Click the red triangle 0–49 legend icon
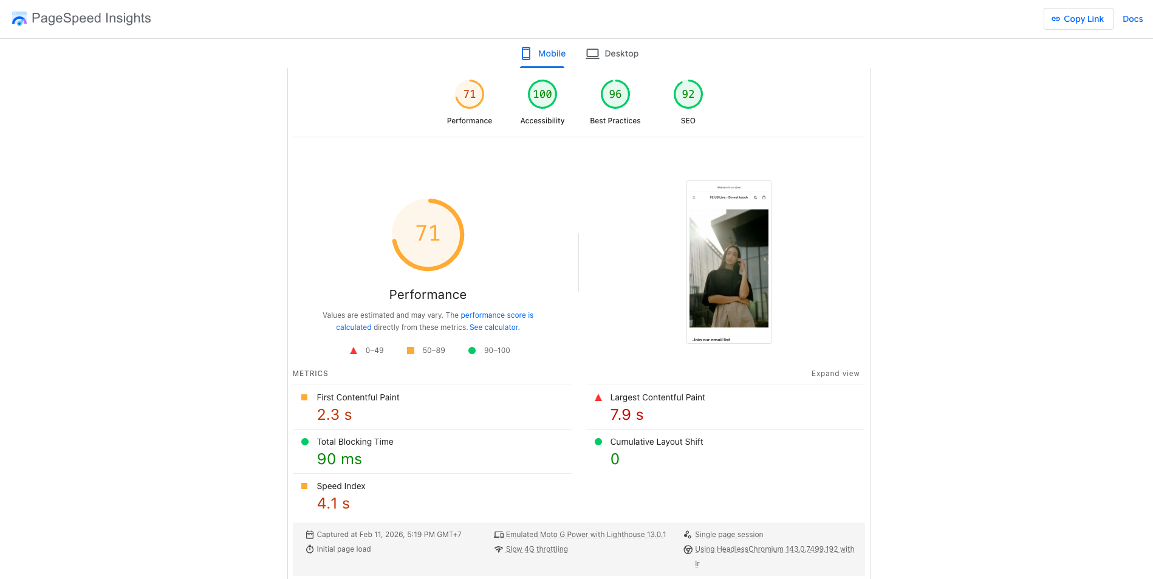The height and width of the screenshot is (579, 1153). point(354,351)
